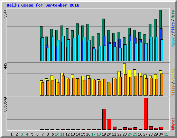This screenshot has width=177, height=138.
Task: Click day label 31 on the x-axis
Action: tap(166, 134)
